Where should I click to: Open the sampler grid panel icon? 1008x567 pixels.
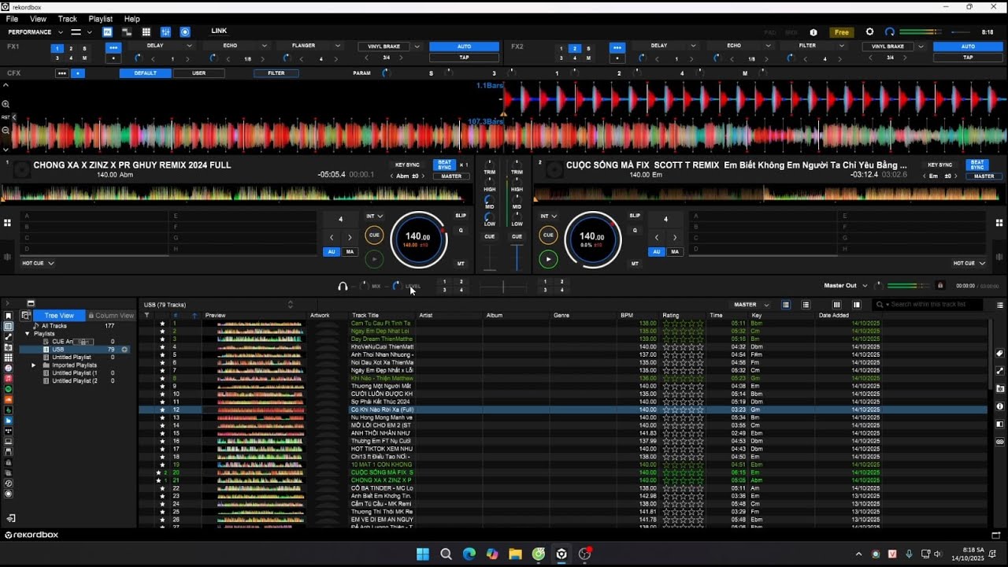click(x=146, y=32)
